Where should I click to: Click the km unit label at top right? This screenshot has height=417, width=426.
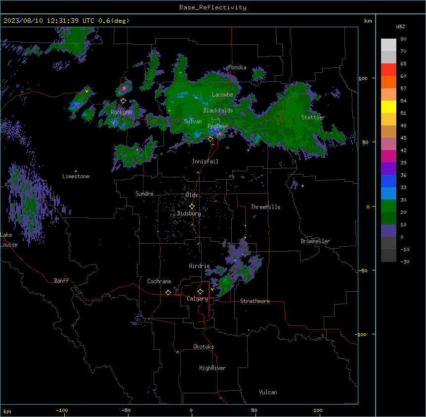368,21
